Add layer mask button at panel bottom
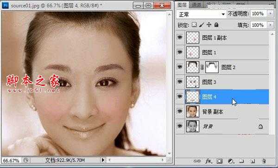Image resolution: width=278 pixels, height=168 pixels. tap(219, 161)
